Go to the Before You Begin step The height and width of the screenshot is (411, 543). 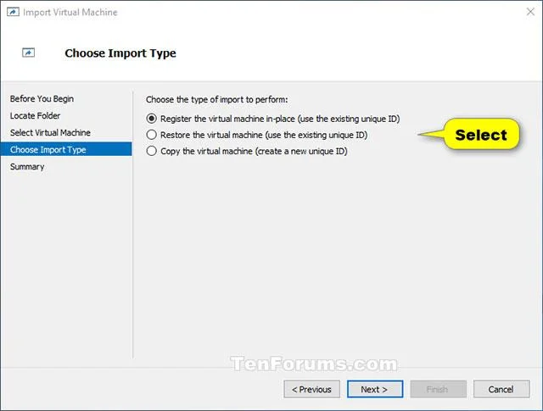click(x=42, y=98)
